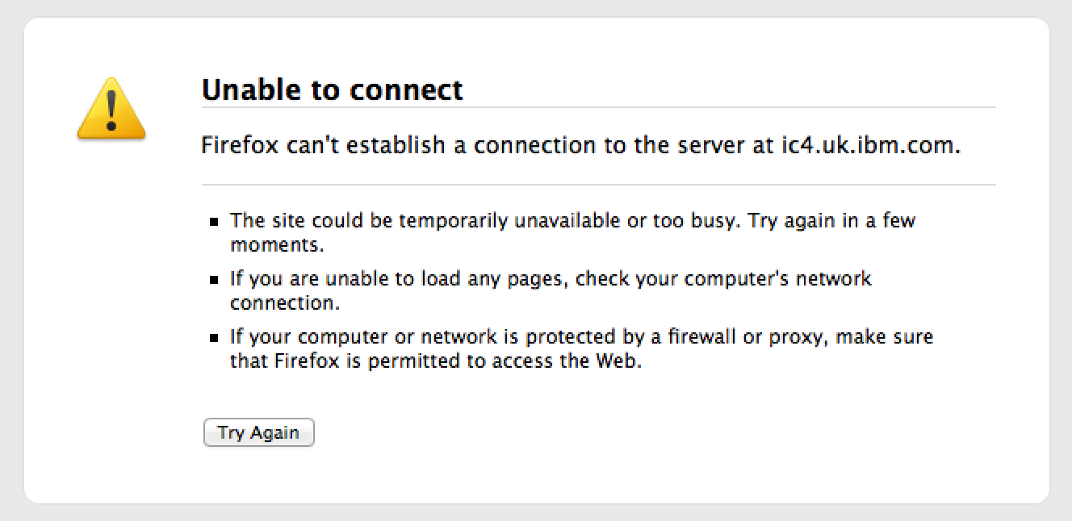Click the divider line under the heading

pos(598,107)
